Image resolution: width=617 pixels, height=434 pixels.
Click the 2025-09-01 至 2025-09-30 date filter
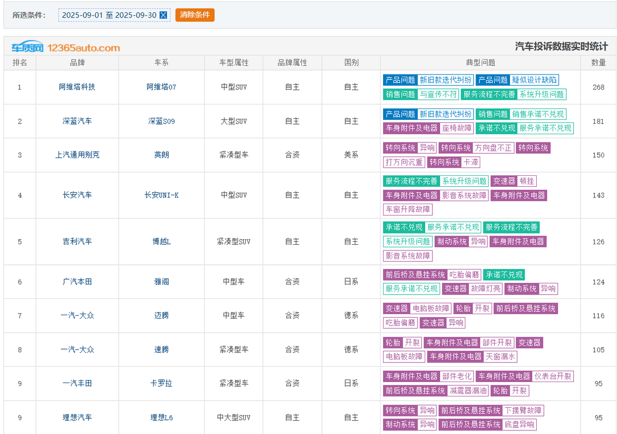coord(109,15)
